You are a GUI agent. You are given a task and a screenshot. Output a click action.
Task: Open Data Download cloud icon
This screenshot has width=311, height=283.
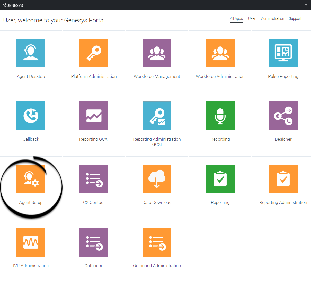(157, 179)
